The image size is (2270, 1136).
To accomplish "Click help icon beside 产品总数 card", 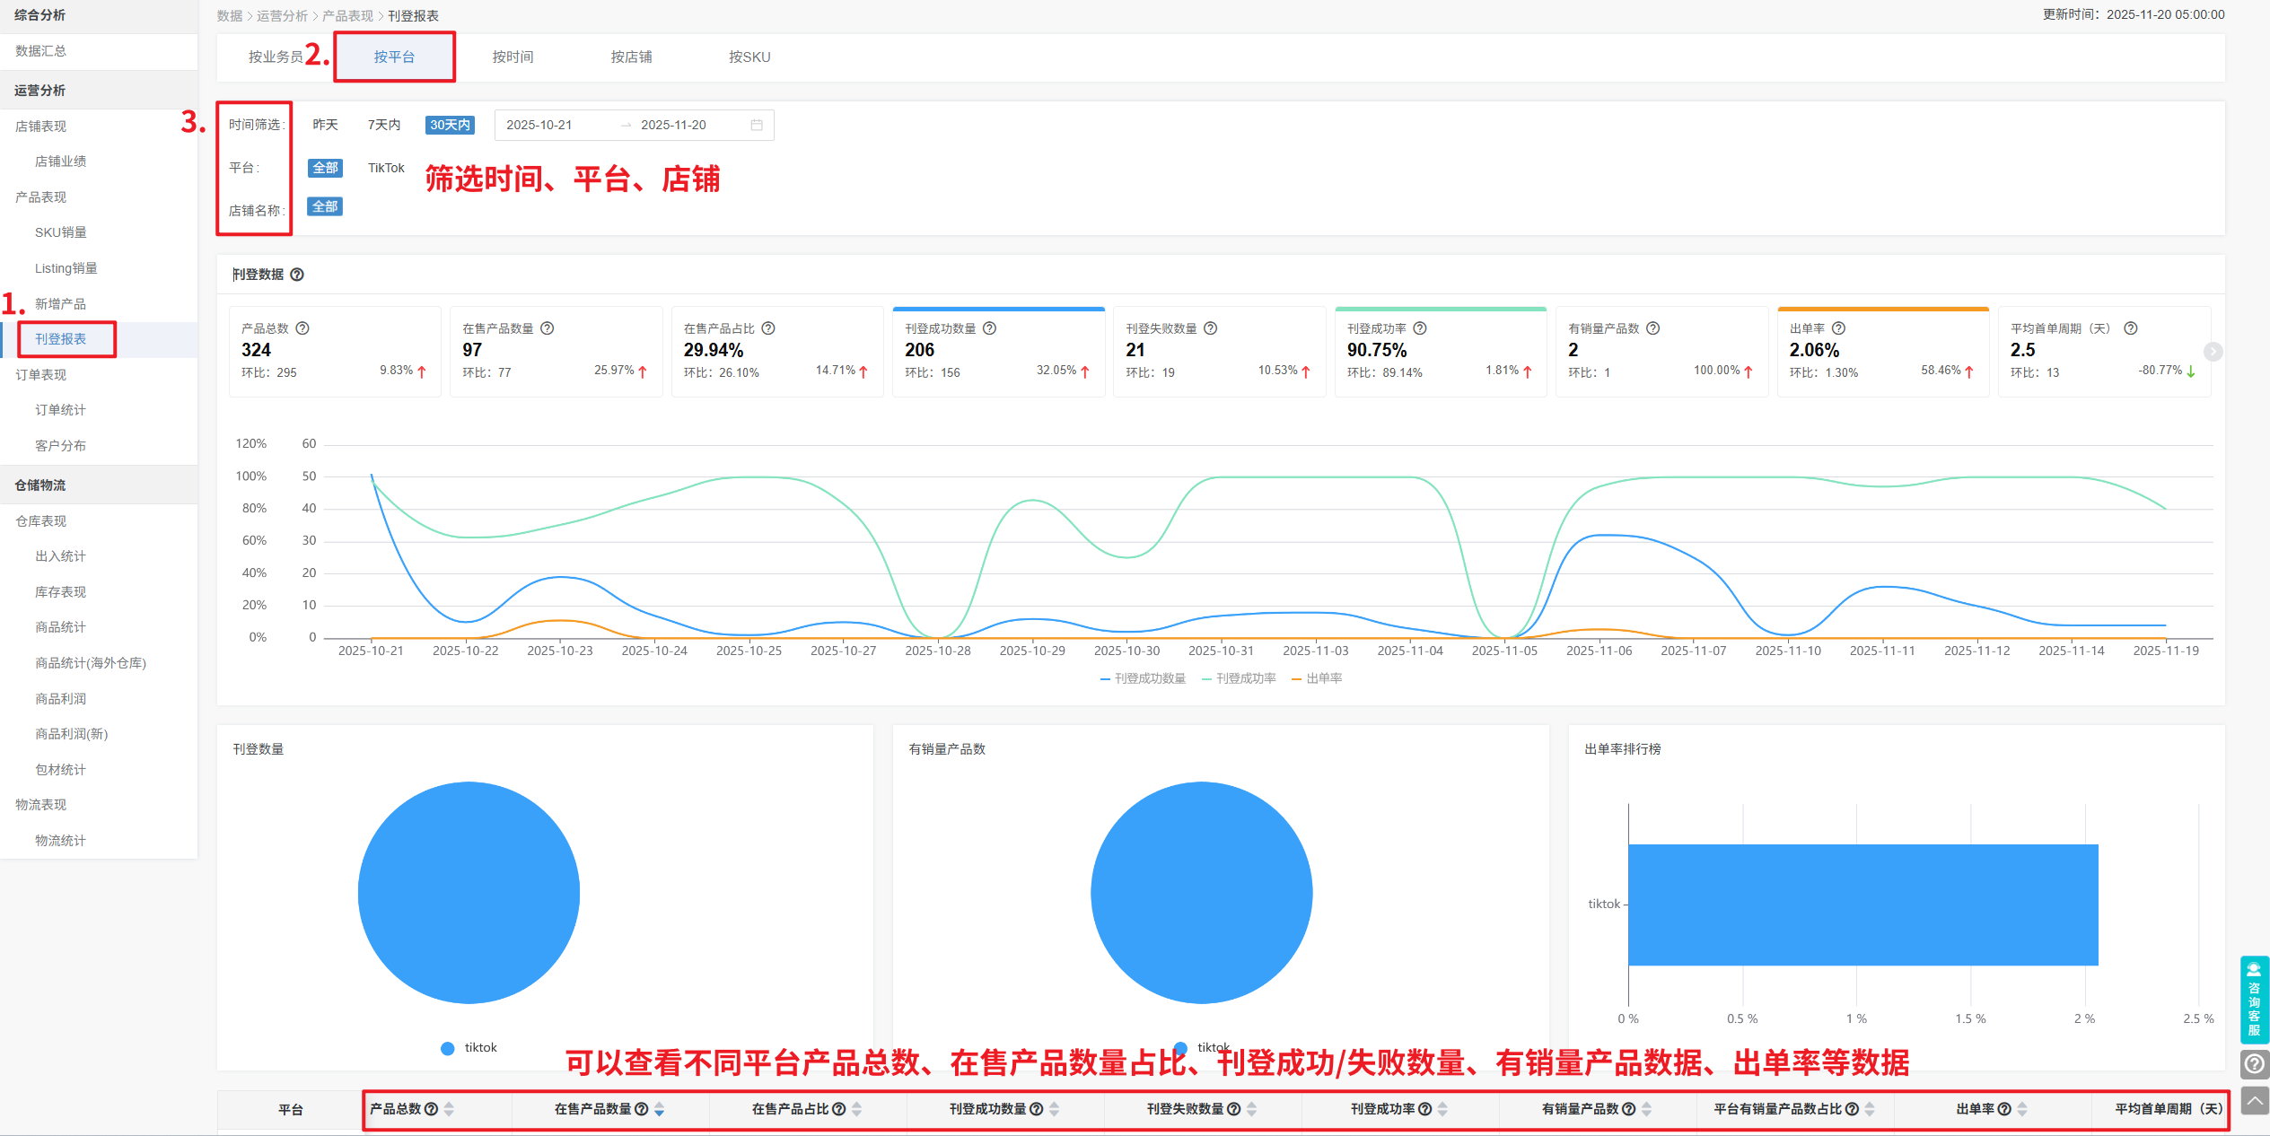I will click(x=302, y=328).
